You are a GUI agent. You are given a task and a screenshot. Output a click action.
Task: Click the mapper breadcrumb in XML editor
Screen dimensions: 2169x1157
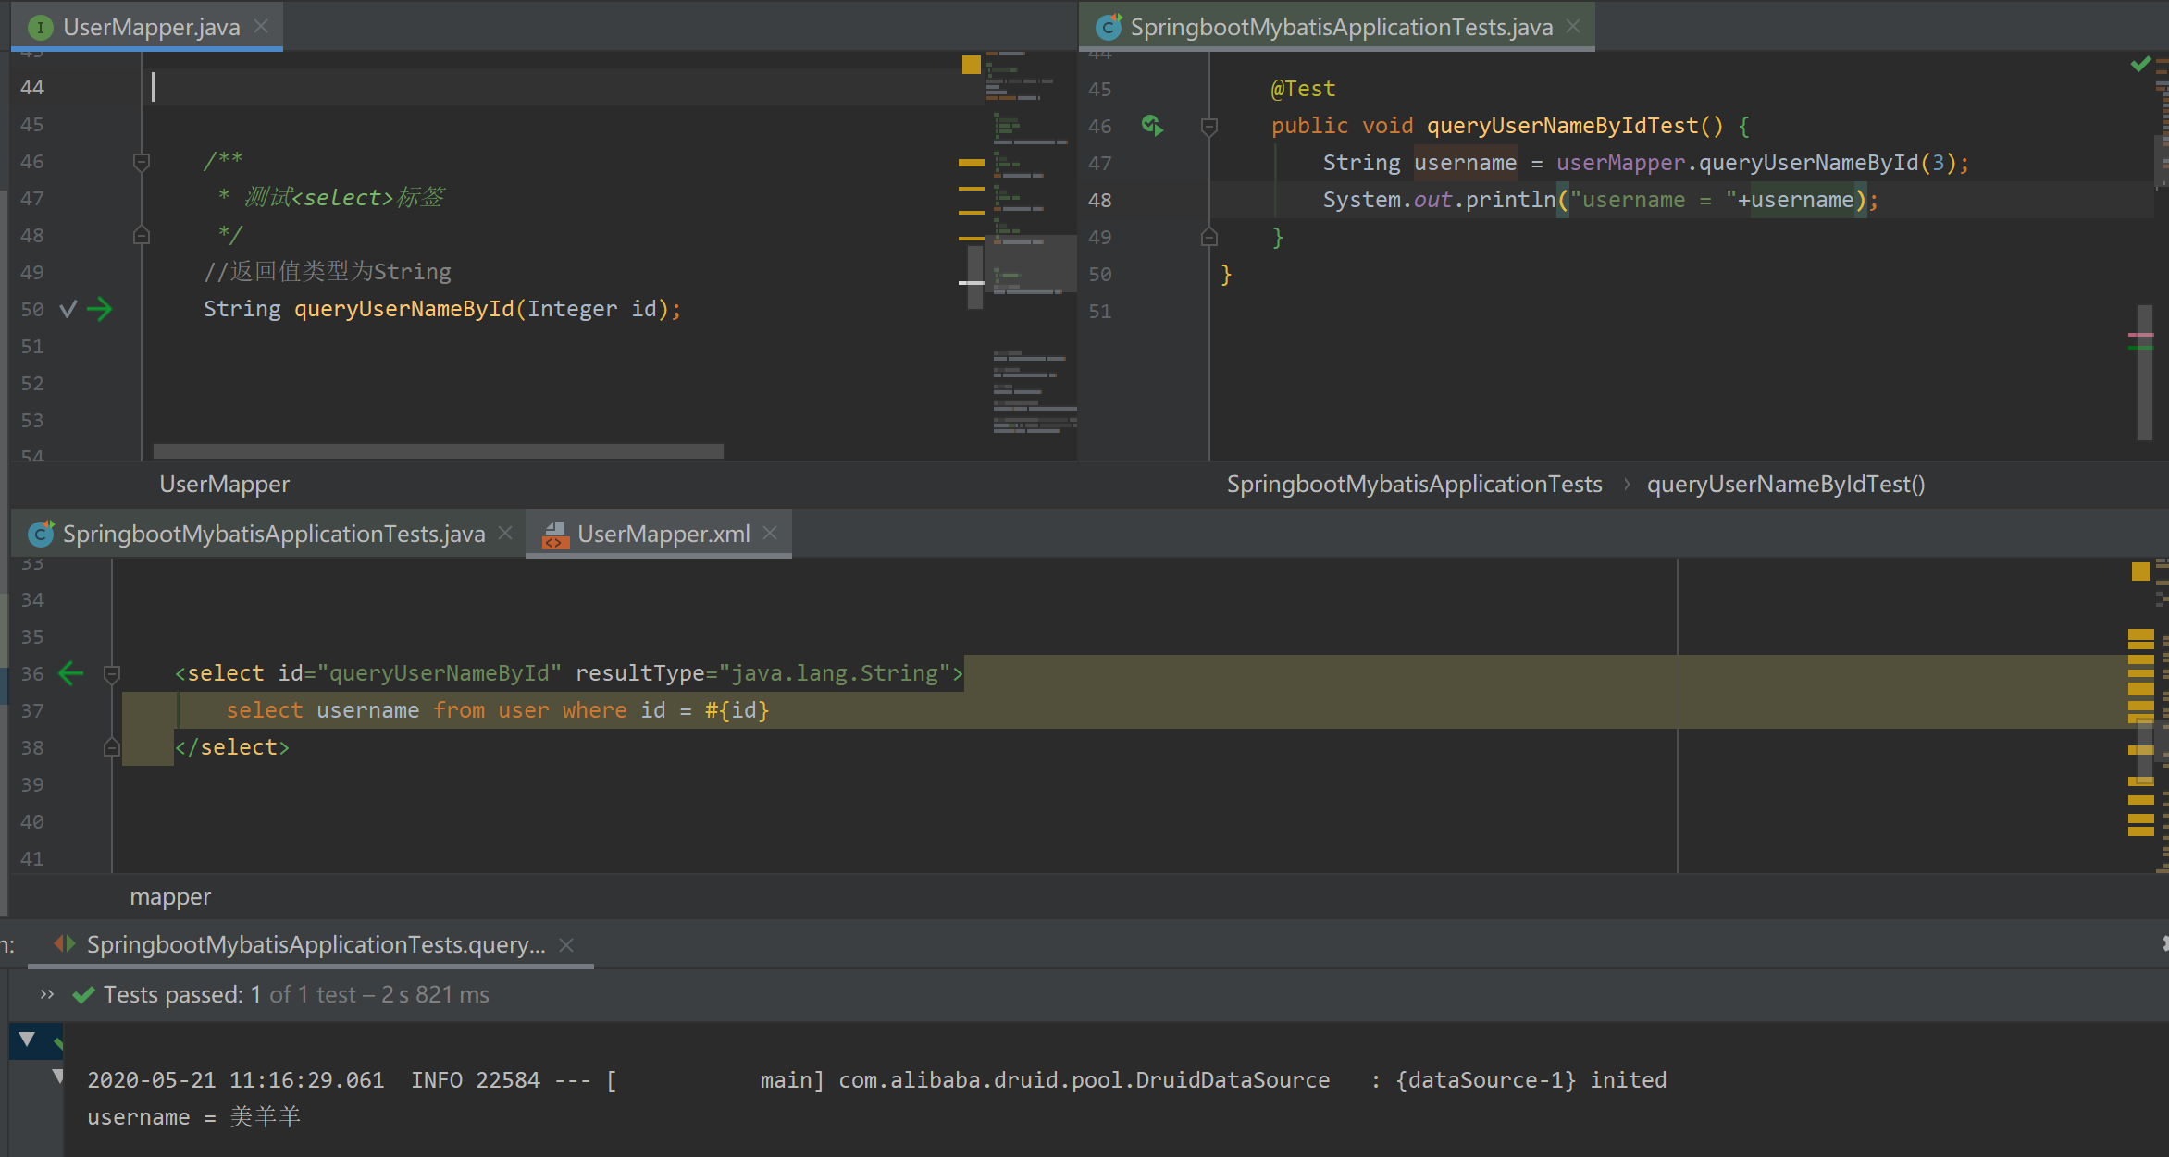(170, 896)
